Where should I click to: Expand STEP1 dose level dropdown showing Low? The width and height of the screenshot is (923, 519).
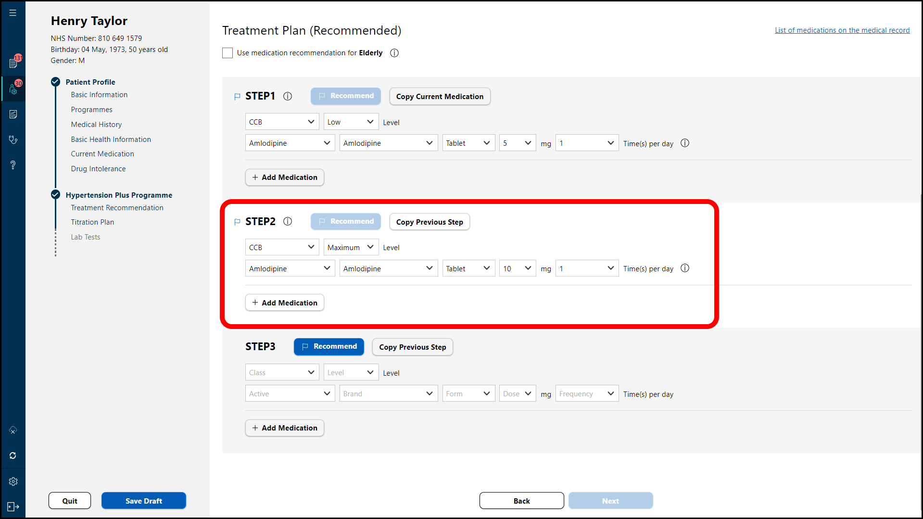[351, 122]
